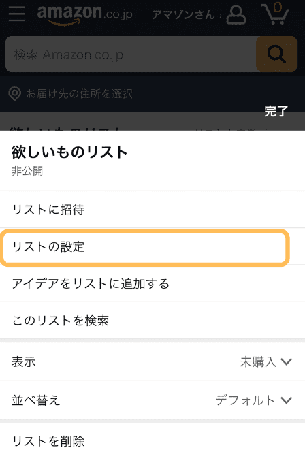Click the location pin icon

pyautogui.click(x=15, y=94)
